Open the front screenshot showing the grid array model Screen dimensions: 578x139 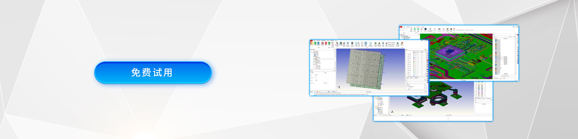point(369,68)
